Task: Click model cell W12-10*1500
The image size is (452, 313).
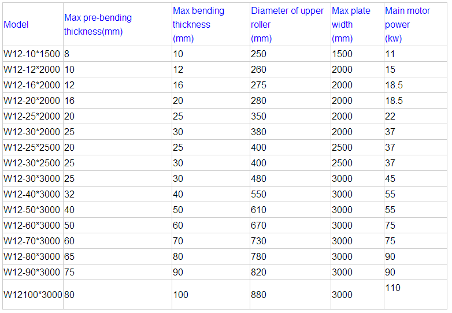Action: (32, 54)
